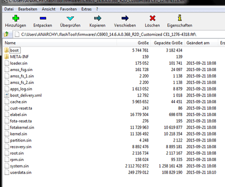Select the system.sin file row

110,166
